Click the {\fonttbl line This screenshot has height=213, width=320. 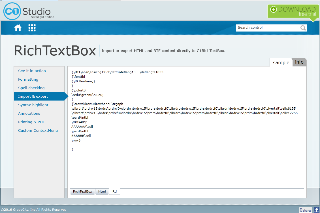click(x=78, y=77)
